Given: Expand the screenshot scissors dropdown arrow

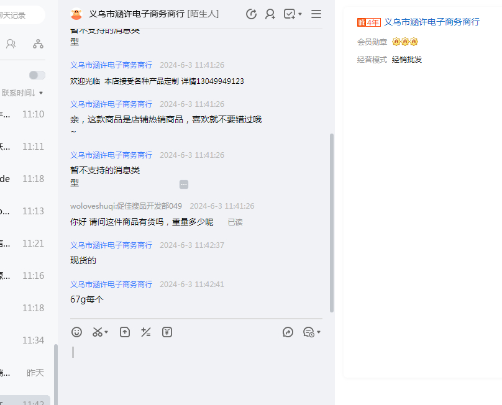Looking at the screenshot, I should 106,332.
